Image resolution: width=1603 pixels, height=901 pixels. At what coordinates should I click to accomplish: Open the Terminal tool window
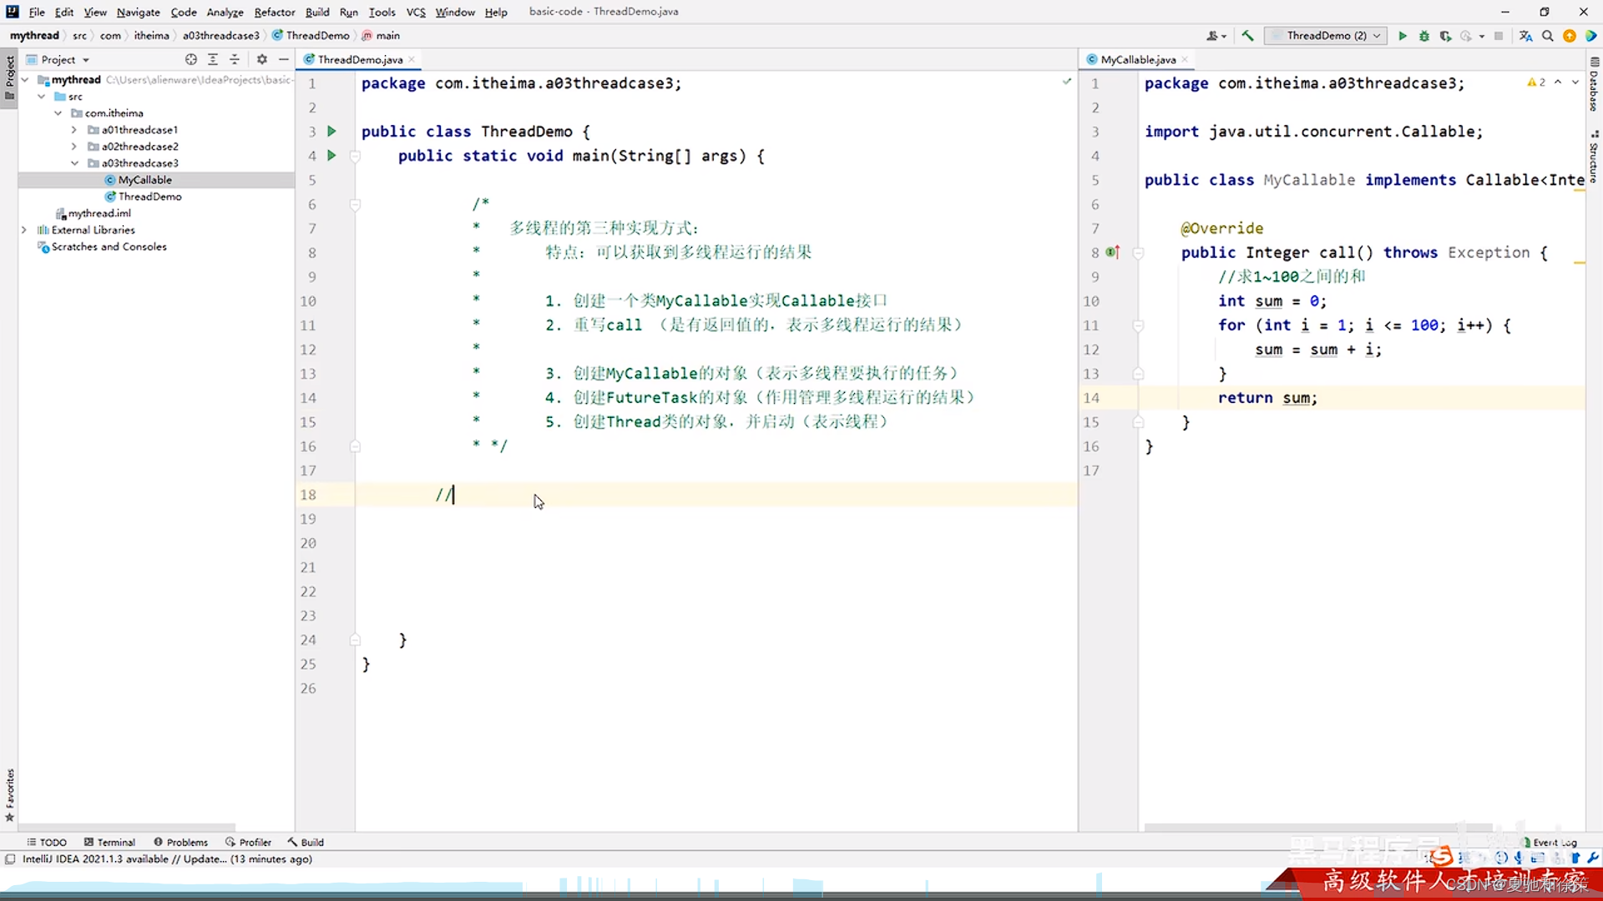point(109,842)
